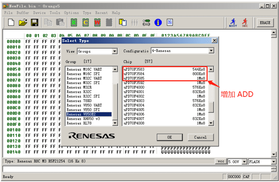Click Chip list scroll up arrow
This screenshot has width=279, height=182.
[x=211, y=69]
